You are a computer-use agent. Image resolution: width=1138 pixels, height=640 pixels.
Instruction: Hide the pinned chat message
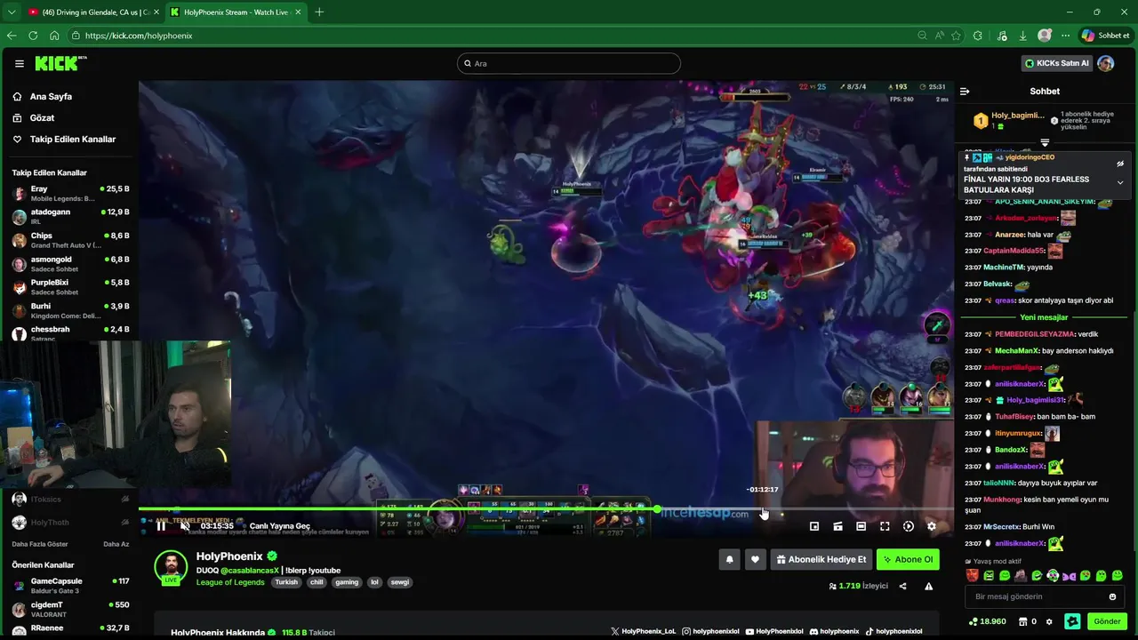pos(1120,164)
